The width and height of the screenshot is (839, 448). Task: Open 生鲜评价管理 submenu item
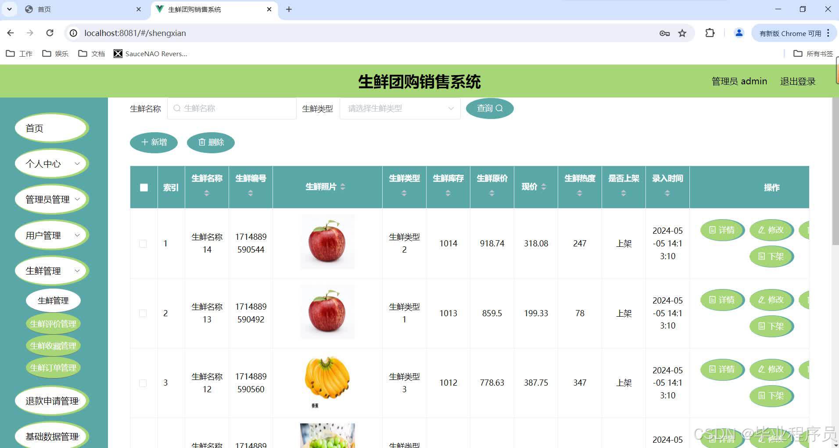click(x=53, y=324)
